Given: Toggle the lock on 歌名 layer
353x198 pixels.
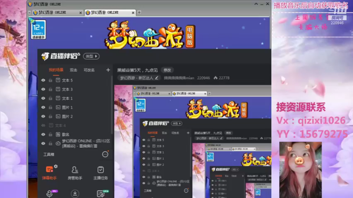Looking at the screenshot, I should click(x=50, y=134).
